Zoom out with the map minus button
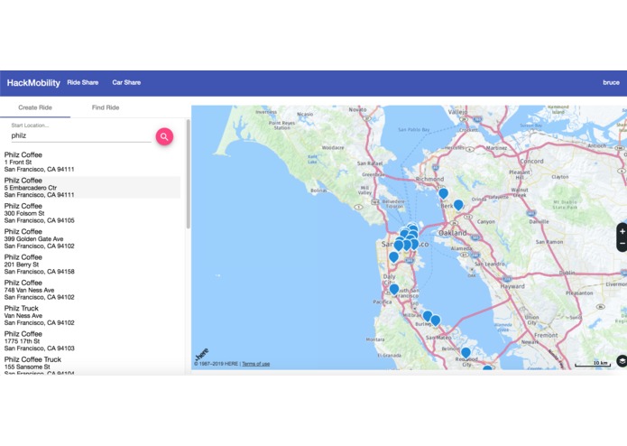627x446 pixels. [622, 244]
